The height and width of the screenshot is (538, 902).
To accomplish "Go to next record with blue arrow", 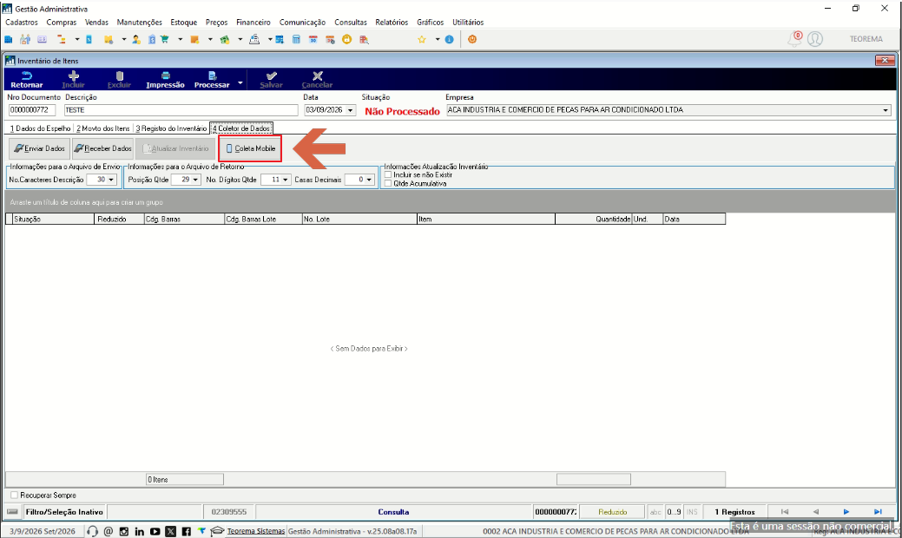I will coord(846,512).
